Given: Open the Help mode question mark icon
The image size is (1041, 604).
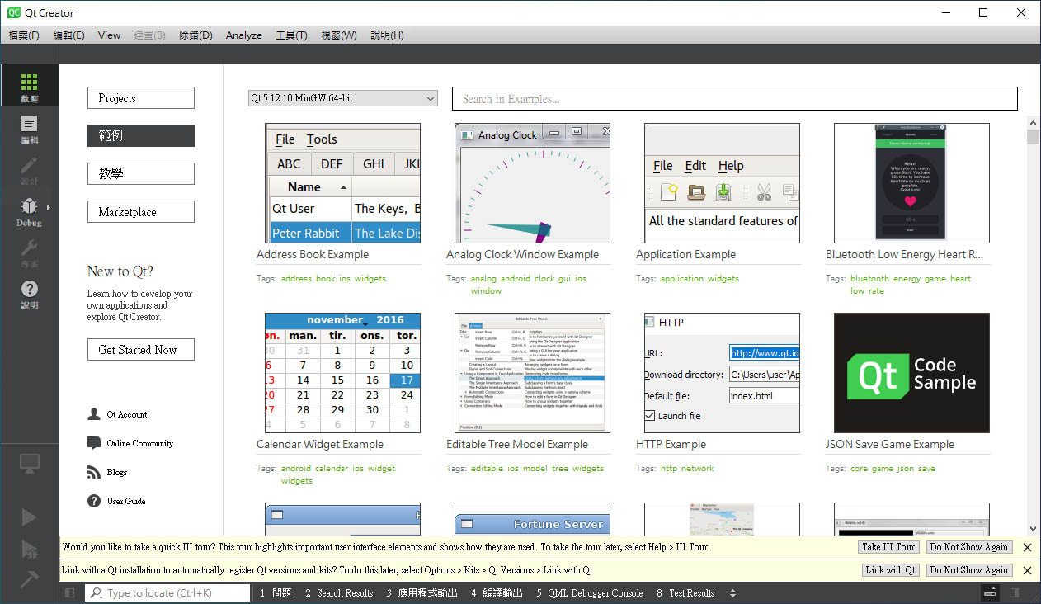Looking at the screenshot, I should tap(29, 289).
